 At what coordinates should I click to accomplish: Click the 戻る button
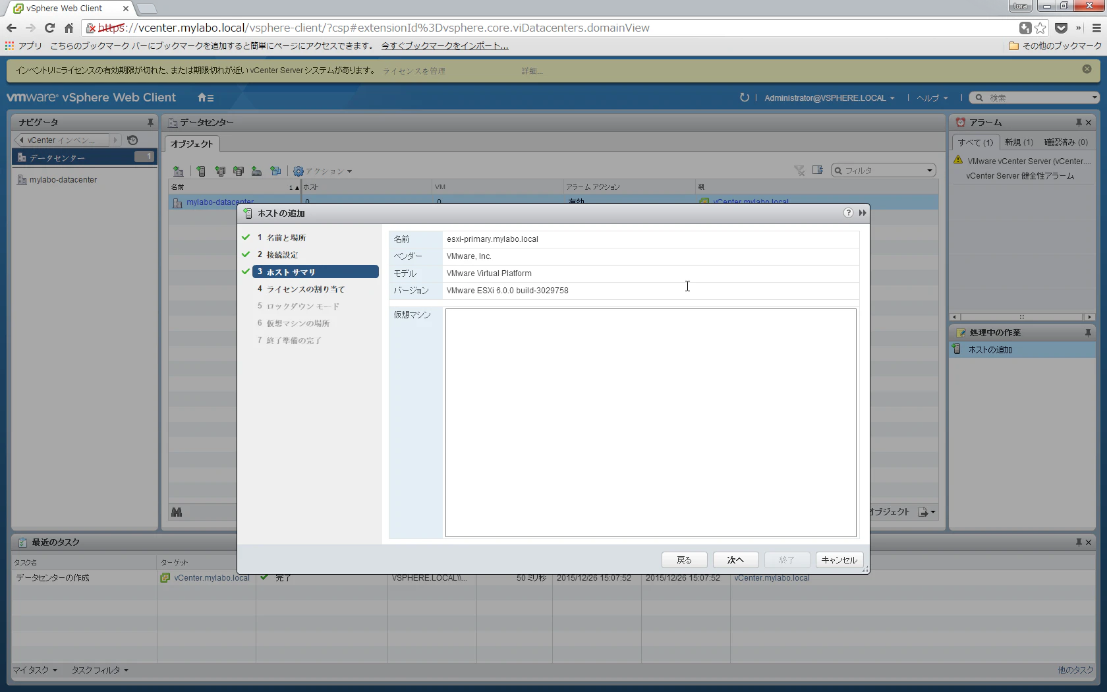point(685,560)
